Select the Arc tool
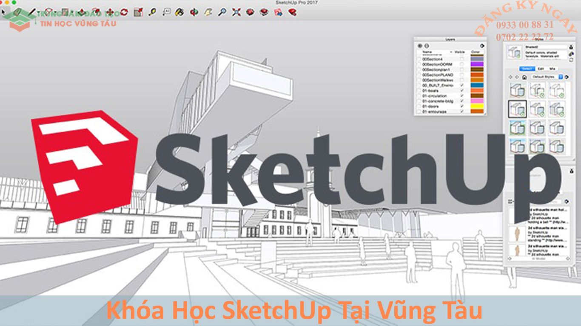This screenshot has height=326, width=581. tap(48, 12)
